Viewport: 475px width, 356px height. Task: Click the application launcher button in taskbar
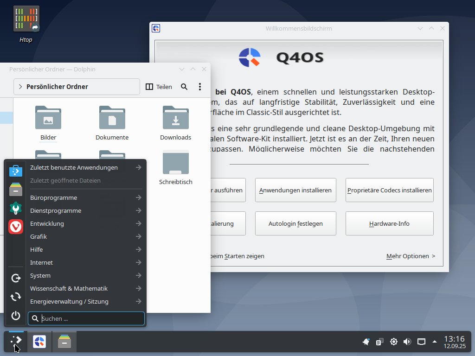pos(16,342)
